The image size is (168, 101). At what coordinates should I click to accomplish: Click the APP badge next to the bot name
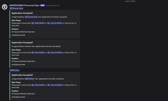[x=43, y=5]
